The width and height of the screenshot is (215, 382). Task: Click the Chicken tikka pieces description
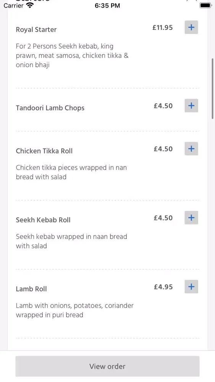71,172
